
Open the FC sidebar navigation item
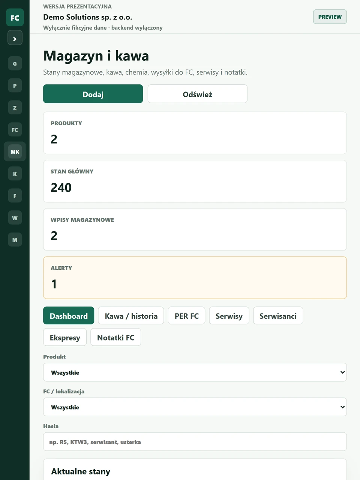(x=15, y=130)
